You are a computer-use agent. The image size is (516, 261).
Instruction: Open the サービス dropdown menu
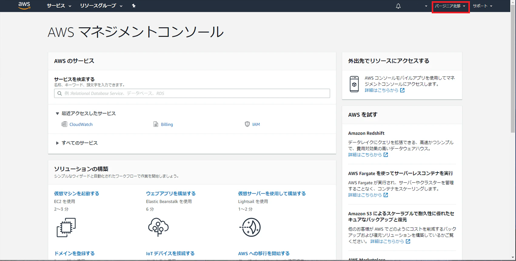click(59, 6)
